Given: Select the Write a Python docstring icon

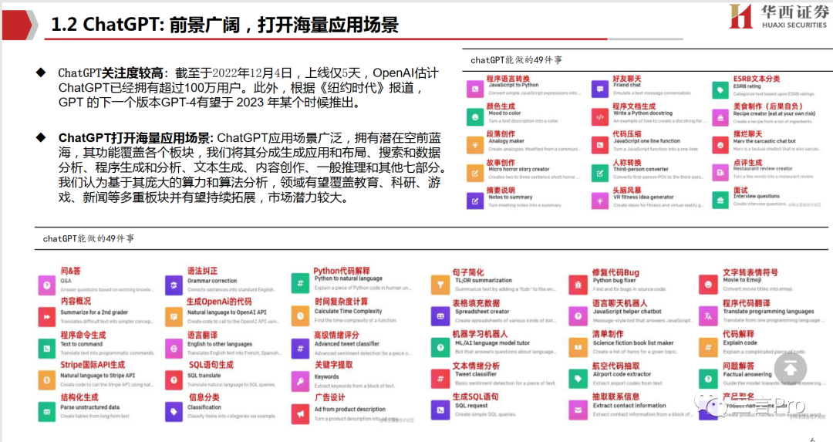Looking at the screenshot, I should pos(600,117).
